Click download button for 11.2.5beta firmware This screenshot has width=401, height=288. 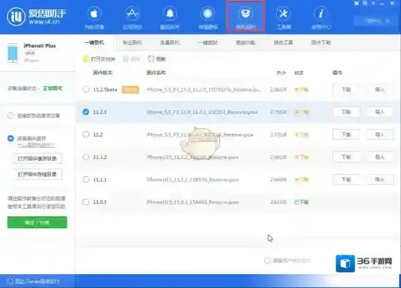pos(346,89)
